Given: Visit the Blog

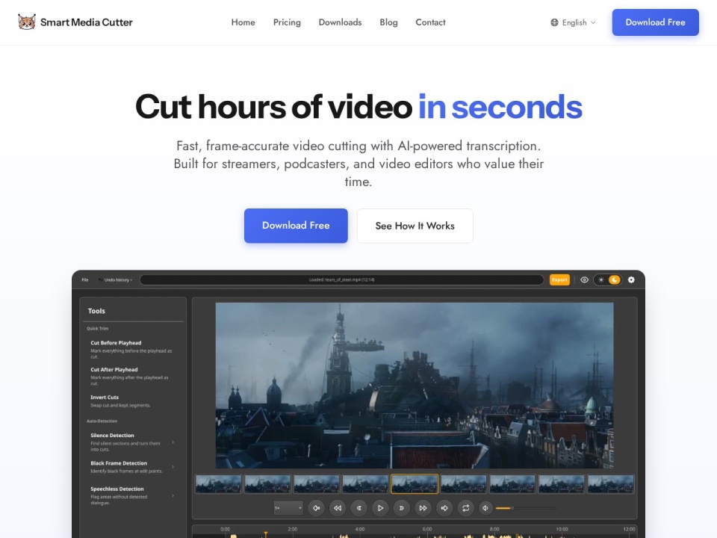Looking at the screenshot, I should coord(388,22).
